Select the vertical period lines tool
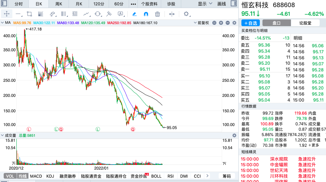 [64, 14]
